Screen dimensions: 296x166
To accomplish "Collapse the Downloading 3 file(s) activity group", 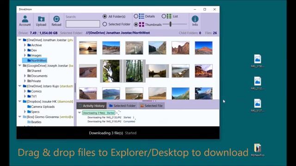I will click(x=80, y=113).
